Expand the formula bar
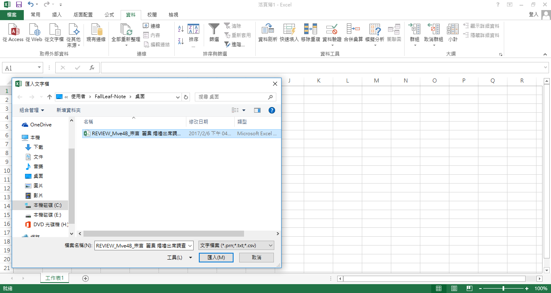 pyautogui.click(x=546, y=68)
